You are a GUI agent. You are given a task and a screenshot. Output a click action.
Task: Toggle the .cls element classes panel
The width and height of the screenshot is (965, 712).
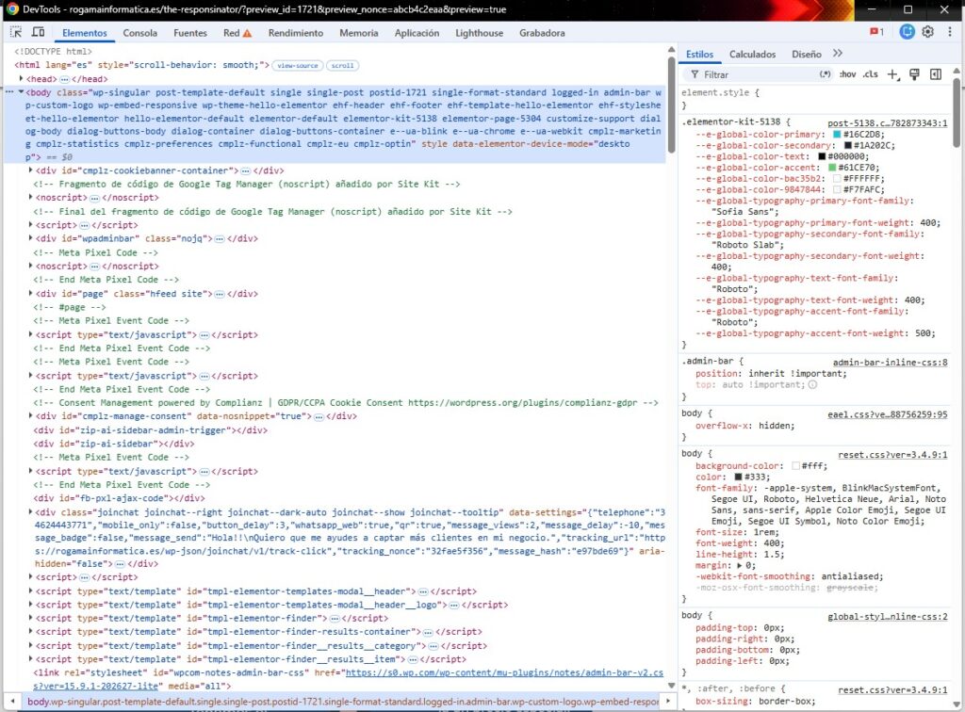pos(870,74)
